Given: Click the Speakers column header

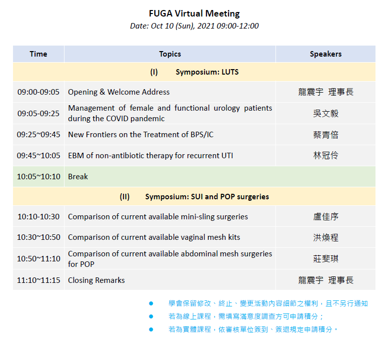Looking at the screenshot, I should point(325,54).
